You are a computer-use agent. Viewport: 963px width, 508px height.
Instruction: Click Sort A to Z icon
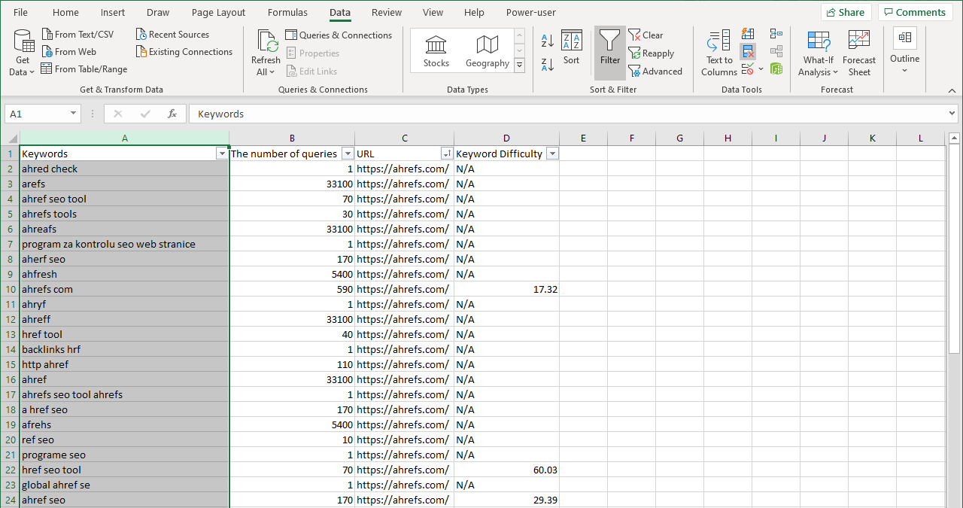click(x=548, y=41)
